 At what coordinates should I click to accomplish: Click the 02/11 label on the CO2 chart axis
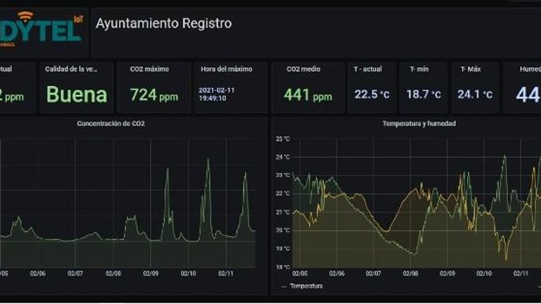226,273
